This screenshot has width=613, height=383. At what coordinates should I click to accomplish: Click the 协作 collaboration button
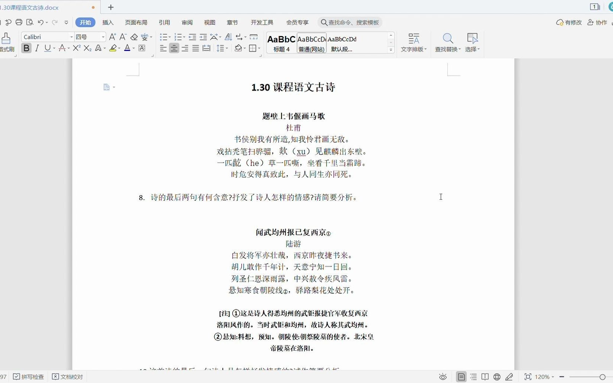[x=598, y=22]
